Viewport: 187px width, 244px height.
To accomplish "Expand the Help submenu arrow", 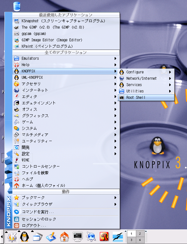I will [x=115, y=65].
